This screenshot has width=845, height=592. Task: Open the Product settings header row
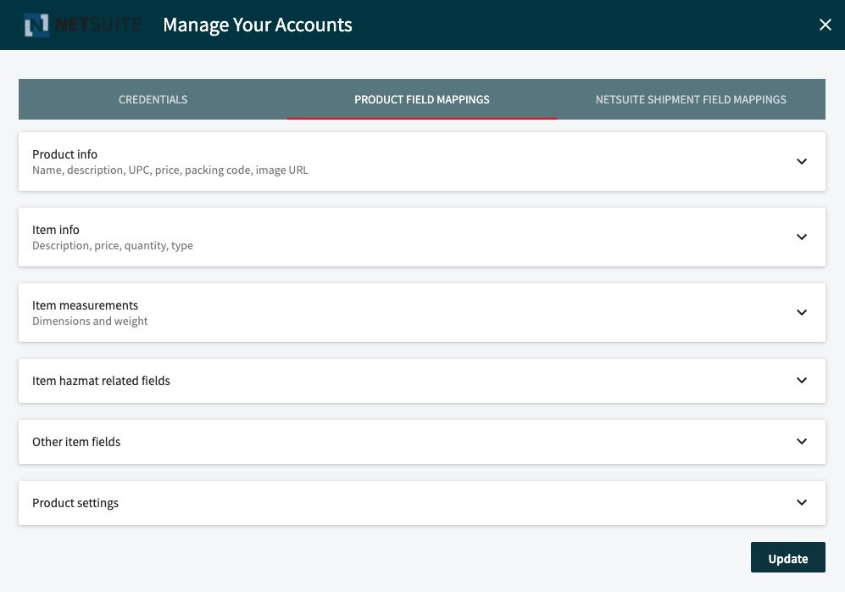coord(422,502)
